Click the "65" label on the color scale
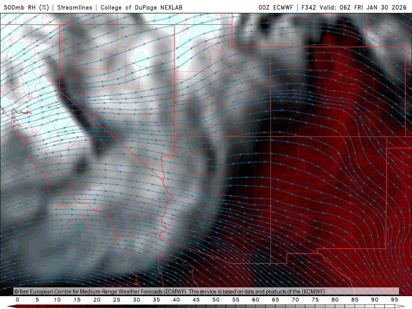412x309 pixels. tap(276, 300)
